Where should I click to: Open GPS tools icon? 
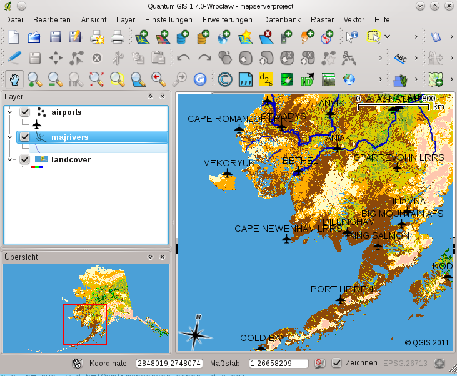(286, 37)
